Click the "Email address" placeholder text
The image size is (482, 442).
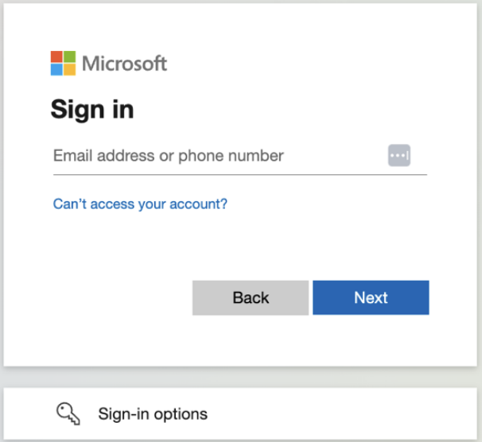point(104,156)
